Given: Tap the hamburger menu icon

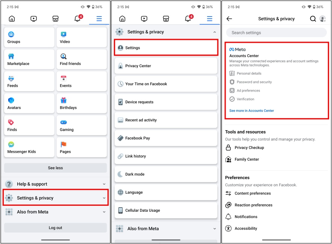Looking at the screenshot, I should tap(99, 18).
